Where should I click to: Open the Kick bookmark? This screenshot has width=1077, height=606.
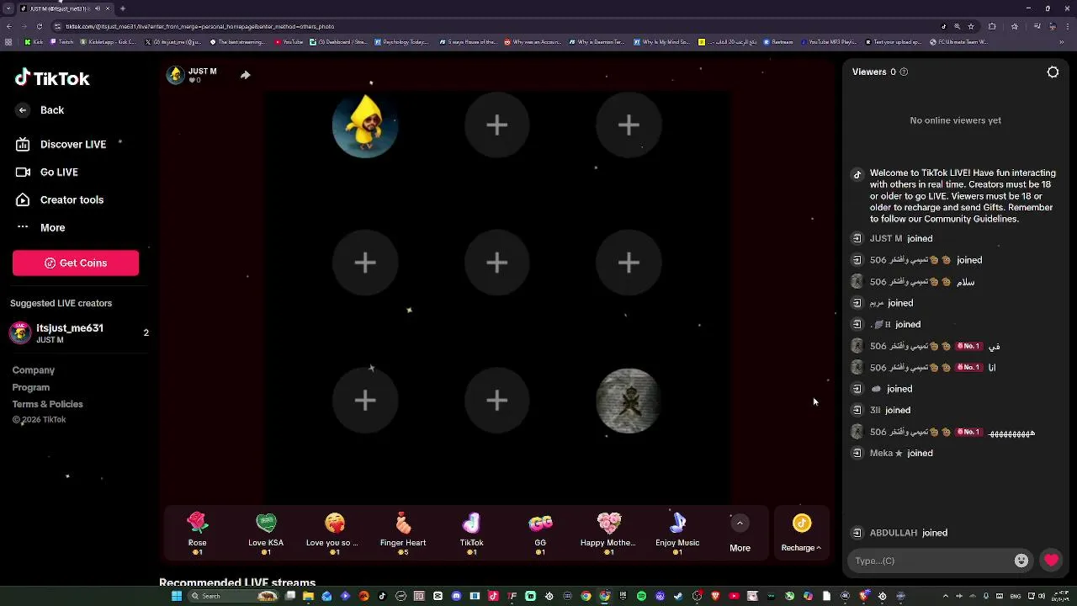[33, 41]
